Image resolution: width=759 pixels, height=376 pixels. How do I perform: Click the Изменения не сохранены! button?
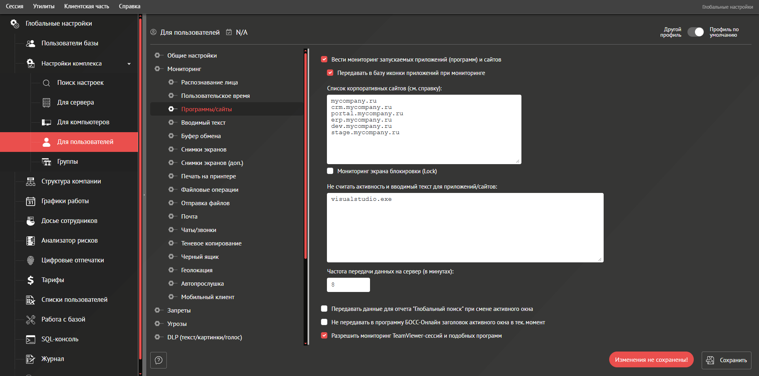tap(651, 360)
